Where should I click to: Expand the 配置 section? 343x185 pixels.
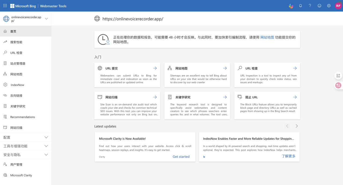click(x=46, y=137)
